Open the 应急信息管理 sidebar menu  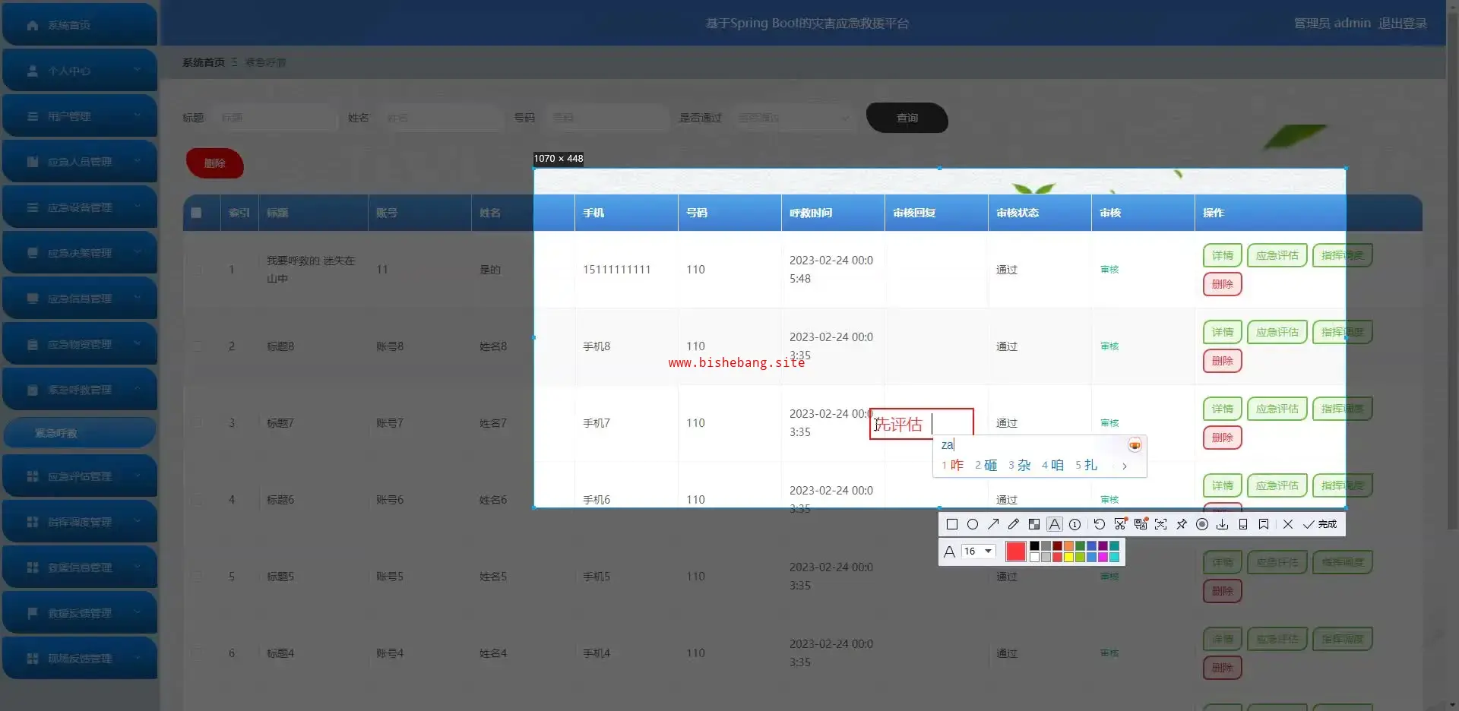(80, 299)
